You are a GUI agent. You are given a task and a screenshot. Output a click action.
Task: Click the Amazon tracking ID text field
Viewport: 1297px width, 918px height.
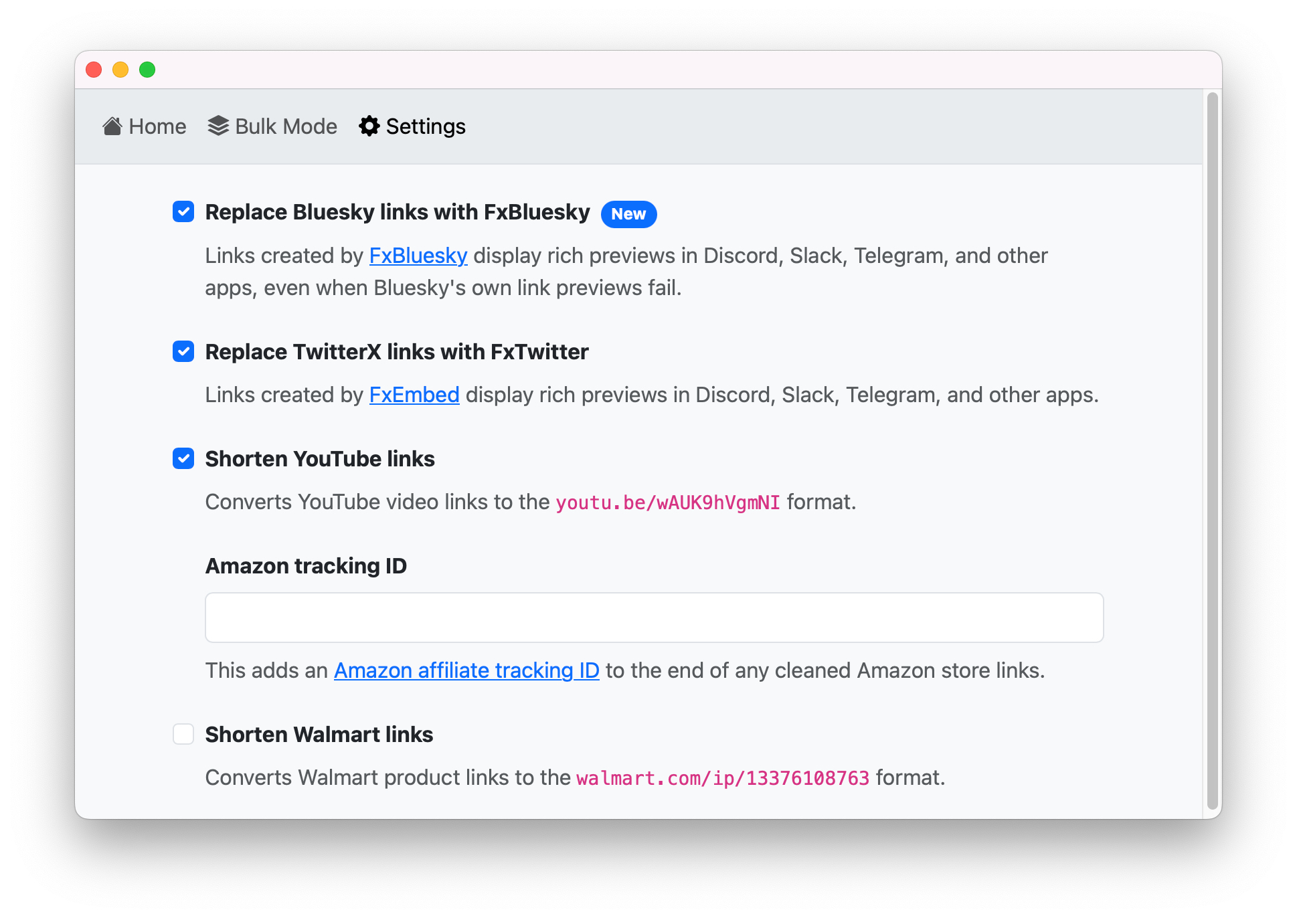pyautogui.click(x=653, y=618)
